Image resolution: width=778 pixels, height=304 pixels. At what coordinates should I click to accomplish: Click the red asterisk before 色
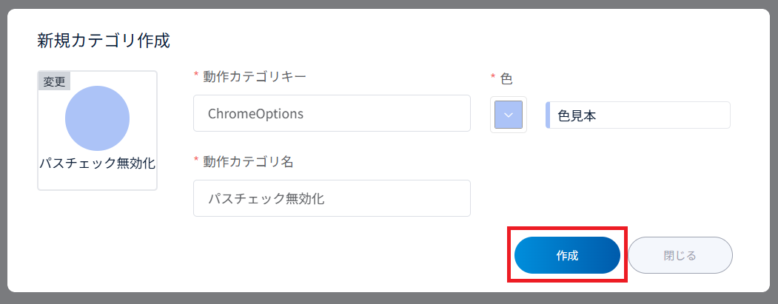tap(493, 78)
